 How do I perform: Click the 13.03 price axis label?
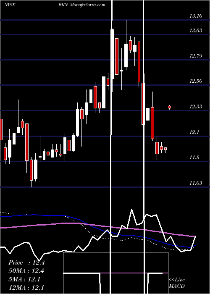click(x=196, y=30)
